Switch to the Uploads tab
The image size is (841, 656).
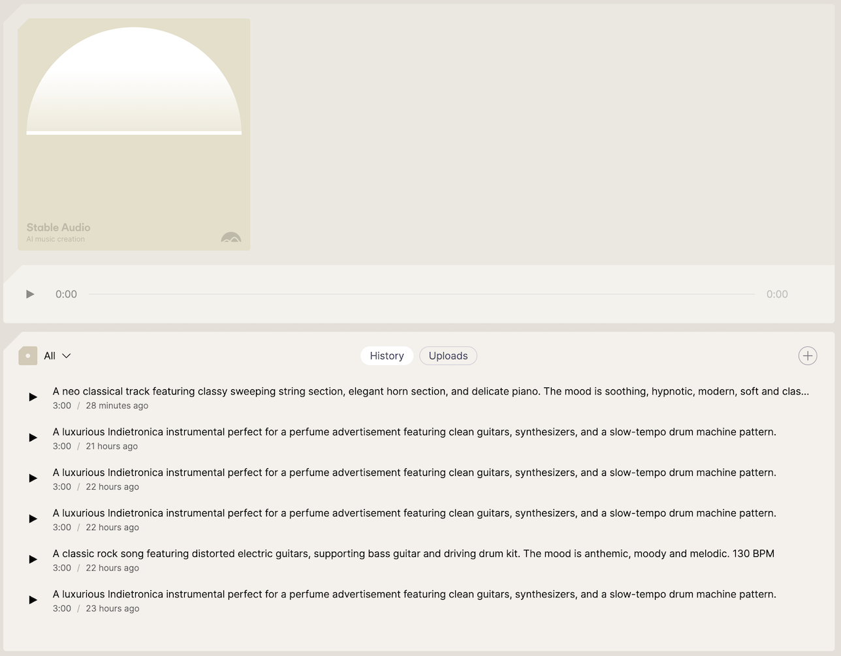(448, 356)
